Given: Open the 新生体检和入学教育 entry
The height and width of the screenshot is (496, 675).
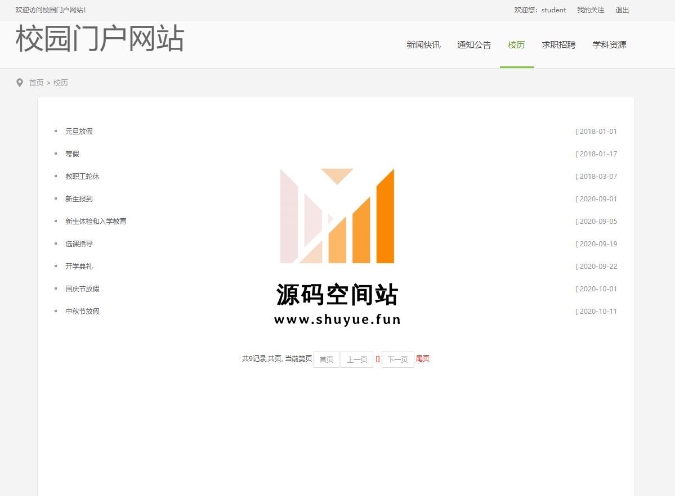Looking at the screenshot, I should 96,221.
